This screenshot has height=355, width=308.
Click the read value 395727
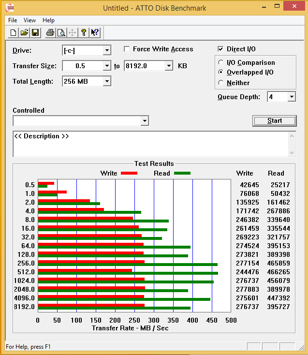pyautogui.click(x=279, y=307)
